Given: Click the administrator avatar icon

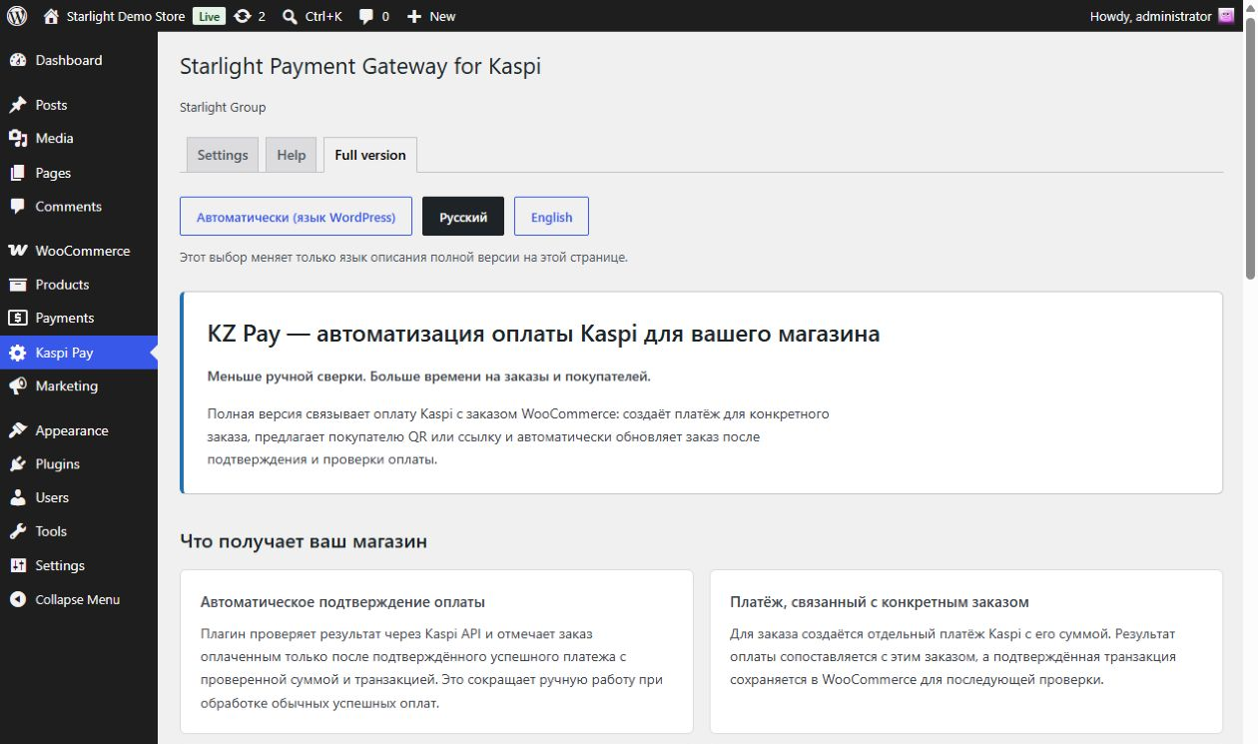Looking at the screenshot, I should click(1227, 16).
